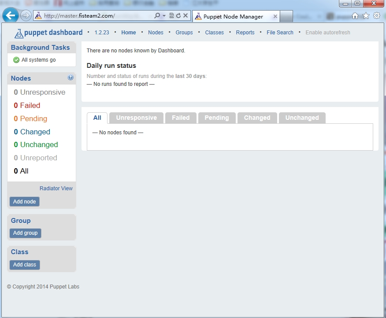Click the puppet dashboard logo icon

(x=18, y=32)
